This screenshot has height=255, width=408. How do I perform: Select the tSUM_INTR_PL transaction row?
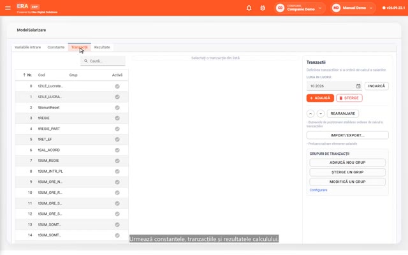pyautogui.click(x=71, y=171)
